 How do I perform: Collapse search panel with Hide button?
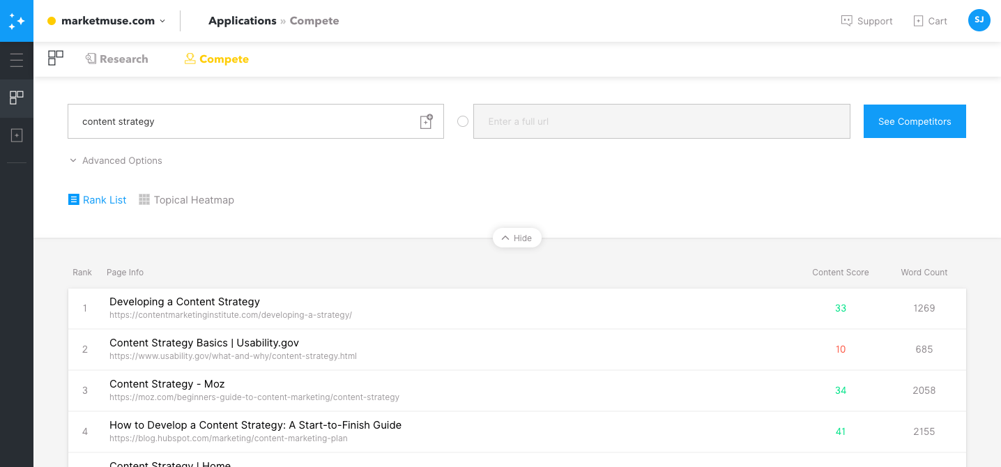pos(517,238)
